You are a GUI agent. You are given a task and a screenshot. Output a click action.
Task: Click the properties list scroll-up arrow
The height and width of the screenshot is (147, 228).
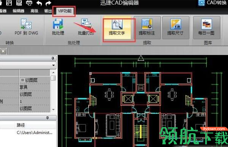53,73
